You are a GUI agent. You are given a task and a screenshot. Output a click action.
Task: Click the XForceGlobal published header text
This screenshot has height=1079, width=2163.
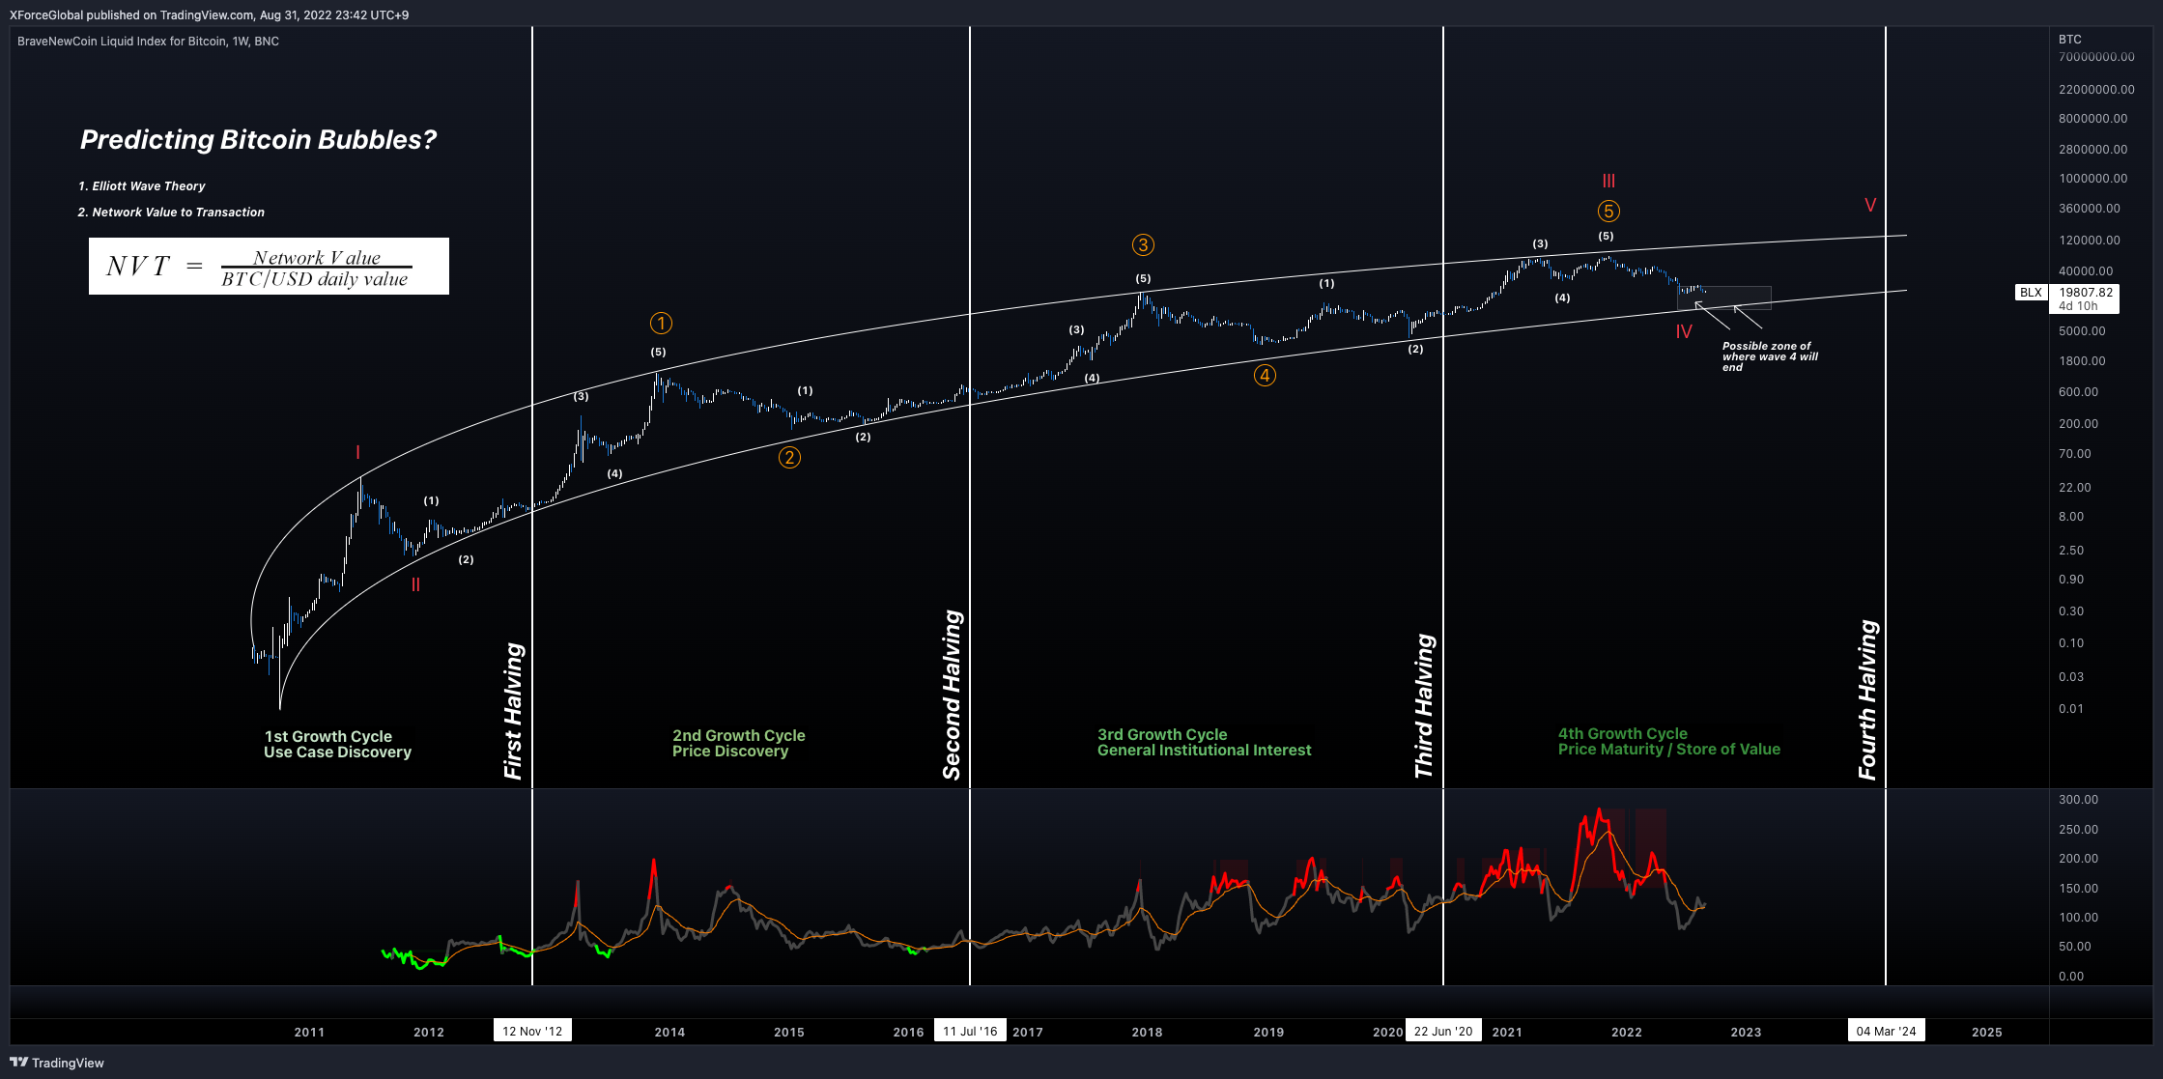click(x=209, y=14)
